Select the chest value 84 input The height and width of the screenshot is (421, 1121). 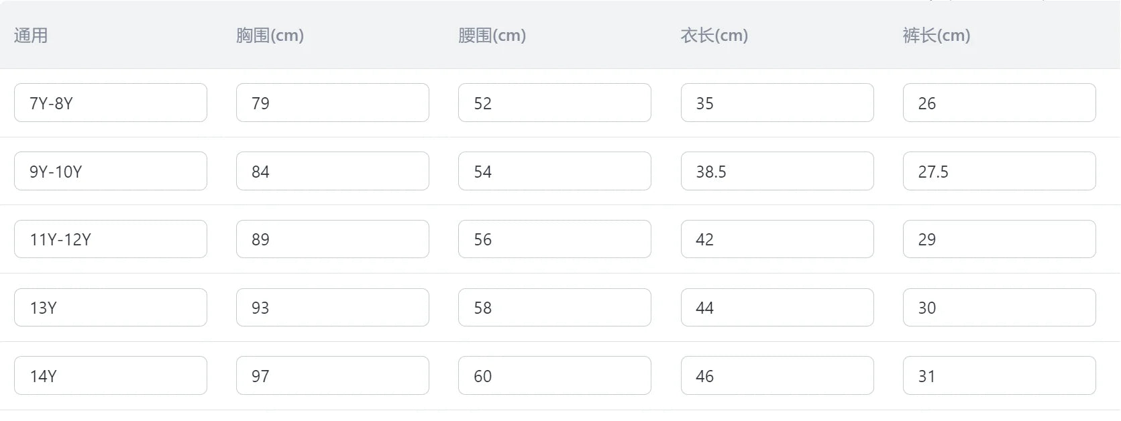[x=332, y=171]
